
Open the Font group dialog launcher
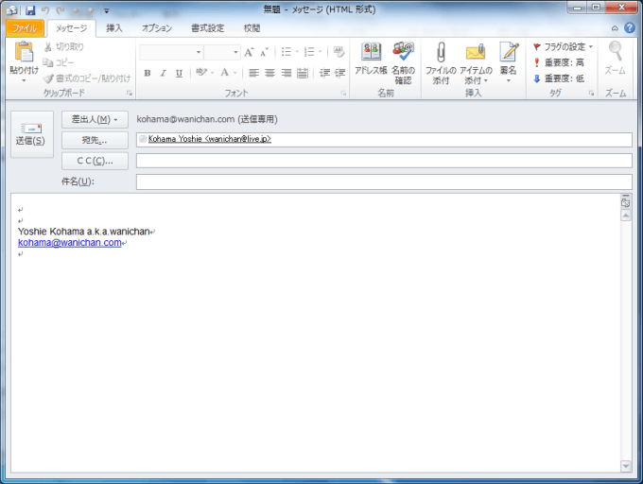(343, 94)
